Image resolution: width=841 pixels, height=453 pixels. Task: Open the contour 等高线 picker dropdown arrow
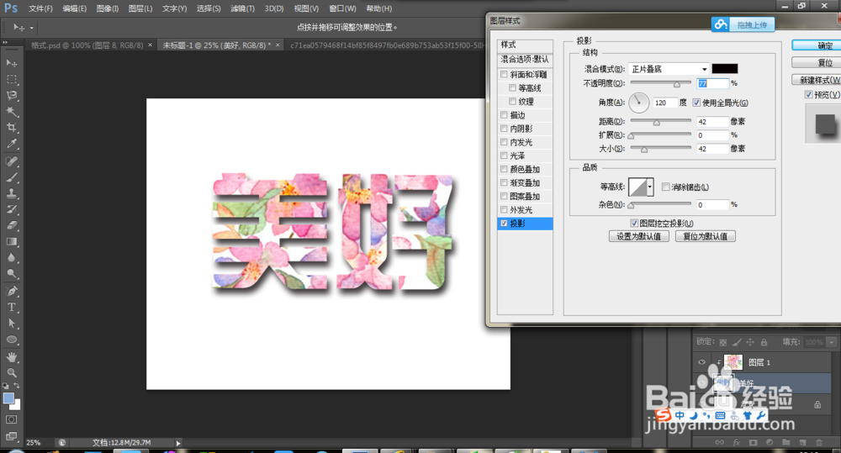[x=650, y=187]
